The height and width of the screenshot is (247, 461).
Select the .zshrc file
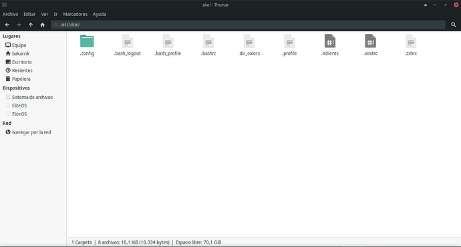point(411,41)
